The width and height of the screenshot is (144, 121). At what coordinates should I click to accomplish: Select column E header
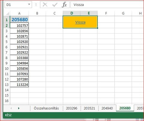[x=89, y=13]
